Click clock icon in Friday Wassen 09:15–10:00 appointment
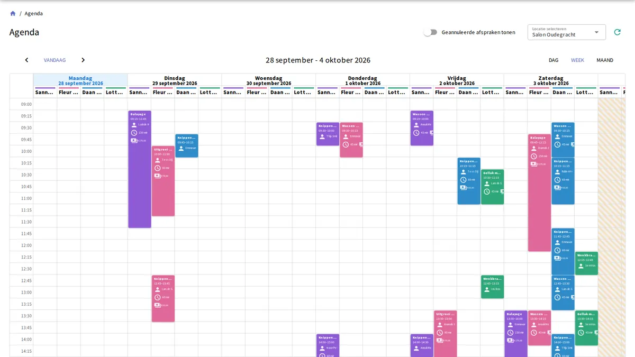635x357 pixels. pyautogui.click(x=416, y=133)
